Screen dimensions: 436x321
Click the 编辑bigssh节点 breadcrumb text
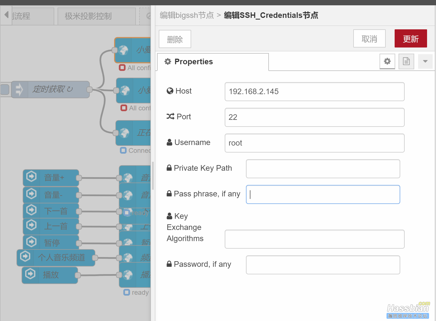tap(187, 15)
